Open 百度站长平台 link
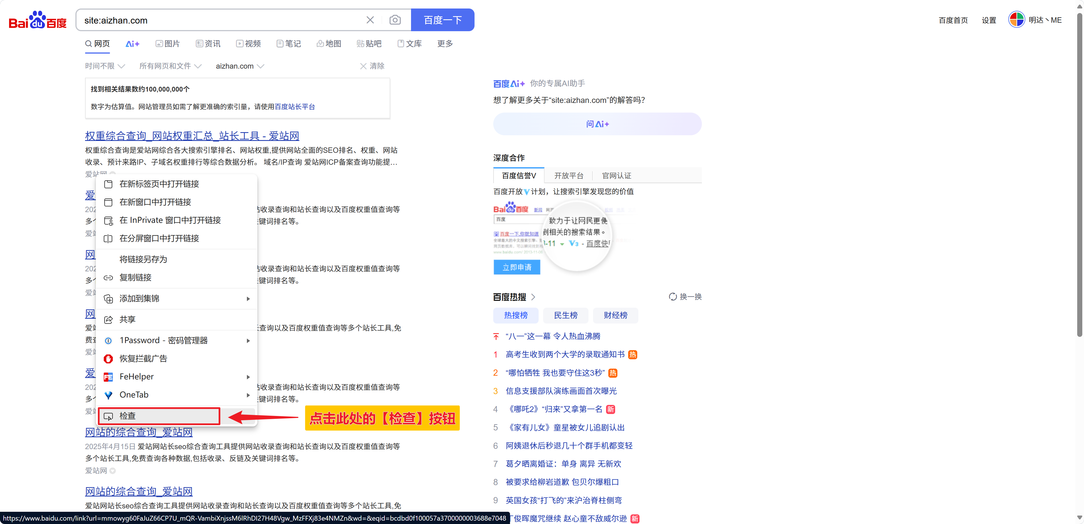This screenshot has width=1084, height=524. click(295, 107)
